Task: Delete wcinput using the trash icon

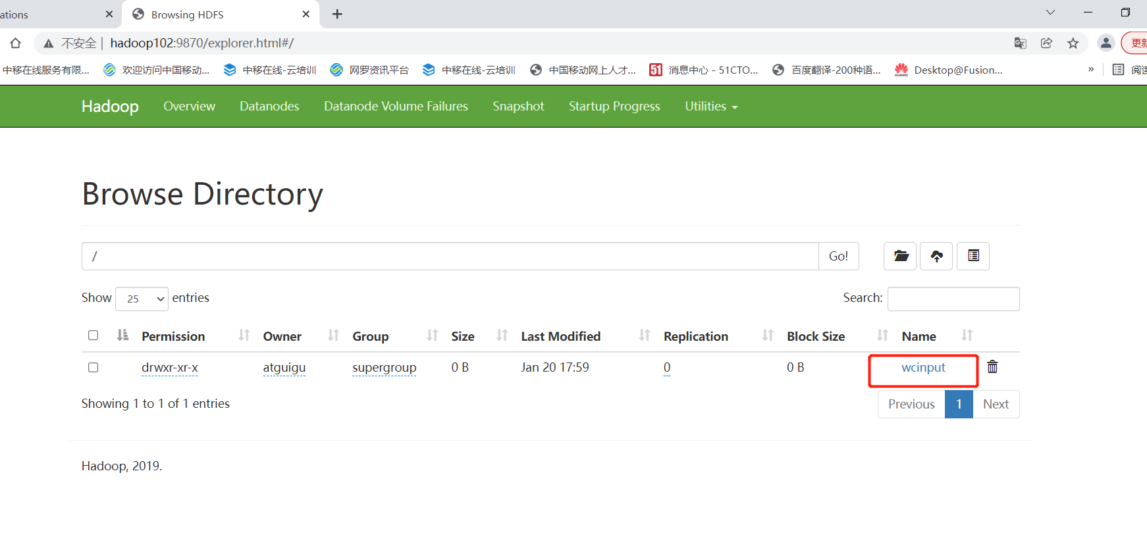Action: [992, 367]
